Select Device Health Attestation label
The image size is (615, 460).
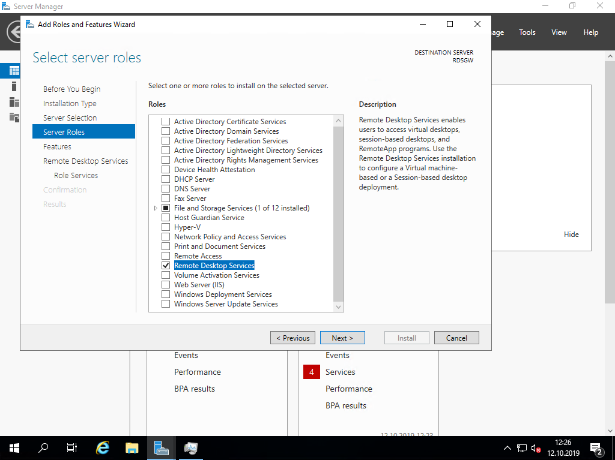click(x=214, y=170)
